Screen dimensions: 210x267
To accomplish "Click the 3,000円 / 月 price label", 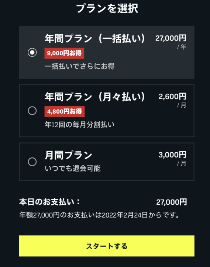I will [172, 159].
